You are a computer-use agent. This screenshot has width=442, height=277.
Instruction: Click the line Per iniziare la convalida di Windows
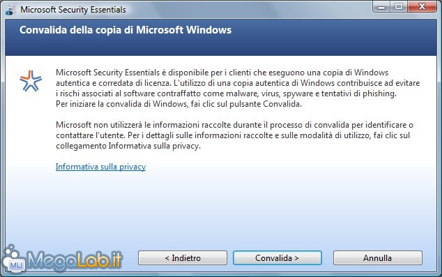click(178, 104)
